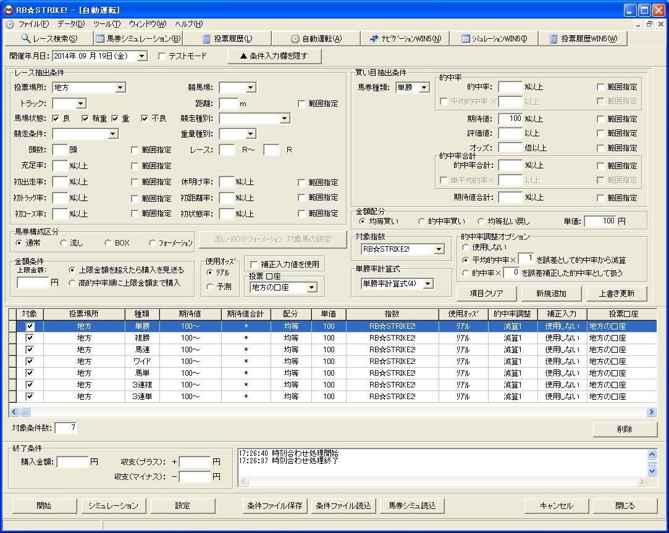Click the 設定 button at the bottom
Viewport: 669px width, 533px height.
click(182, 506)
